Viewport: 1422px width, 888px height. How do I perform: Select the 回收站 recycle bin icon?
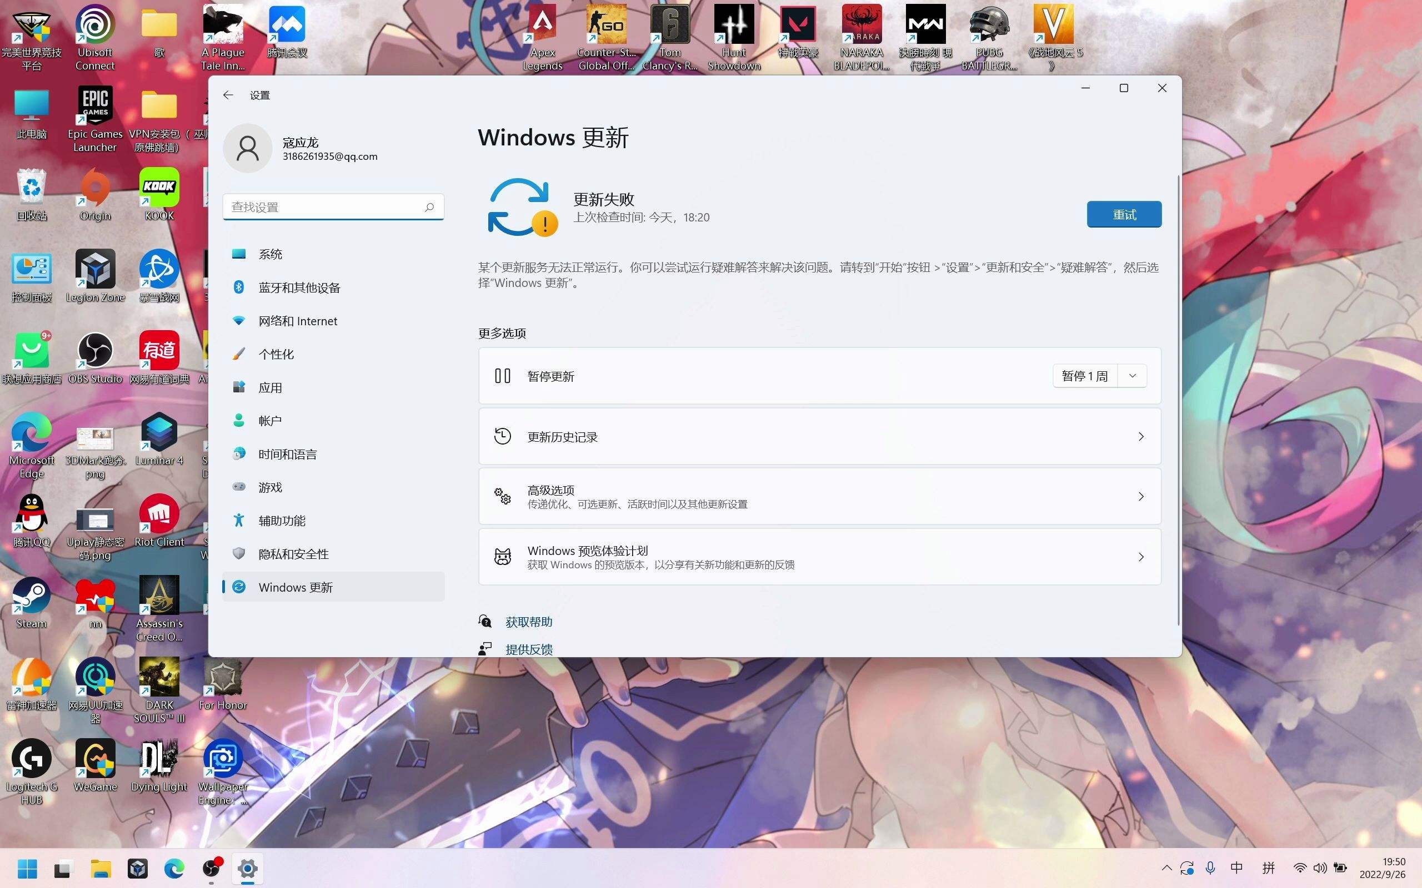click(32, 195)
